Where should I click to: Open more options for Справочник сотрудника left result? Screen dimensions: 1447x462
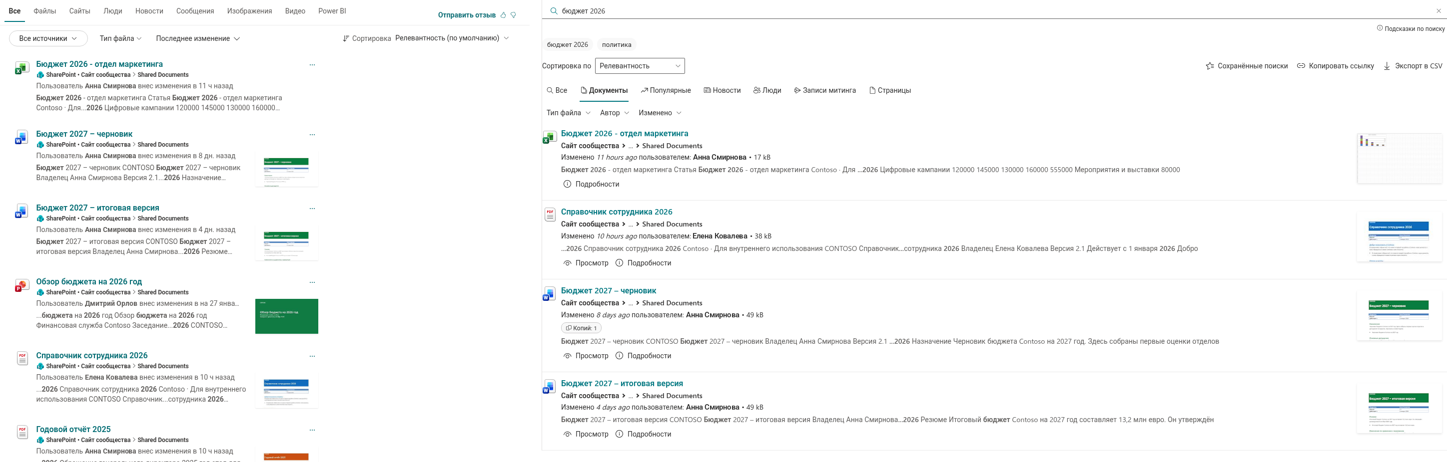[x=312, y=356]
